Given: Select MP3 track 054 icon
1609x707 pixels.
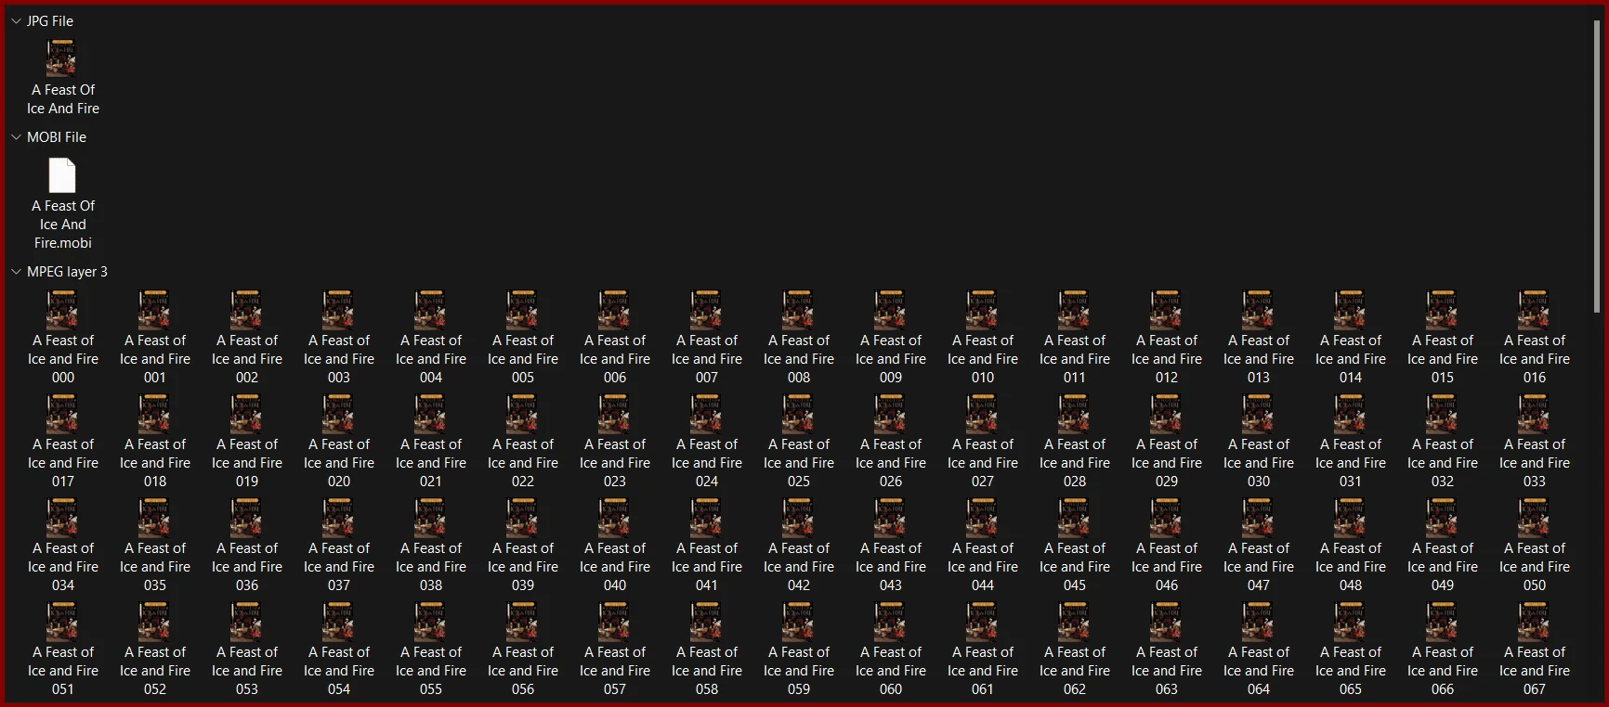Looking at the screenshot, I should (x=338, y=622).
